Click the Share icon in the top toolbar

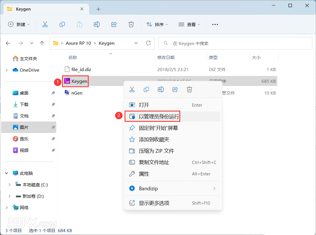pyautogui.click(x=114, y=25)
